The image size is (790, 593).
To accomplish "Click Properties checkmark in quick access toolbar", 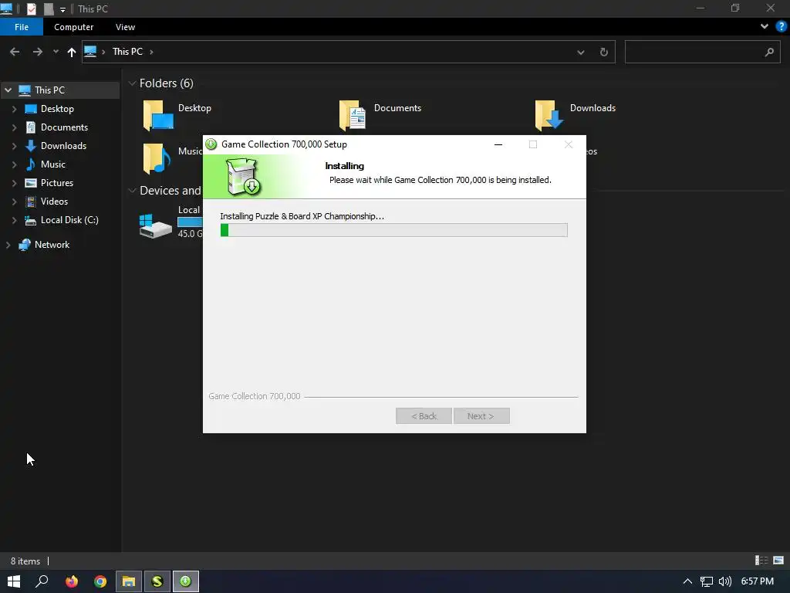I will [31, 8].
